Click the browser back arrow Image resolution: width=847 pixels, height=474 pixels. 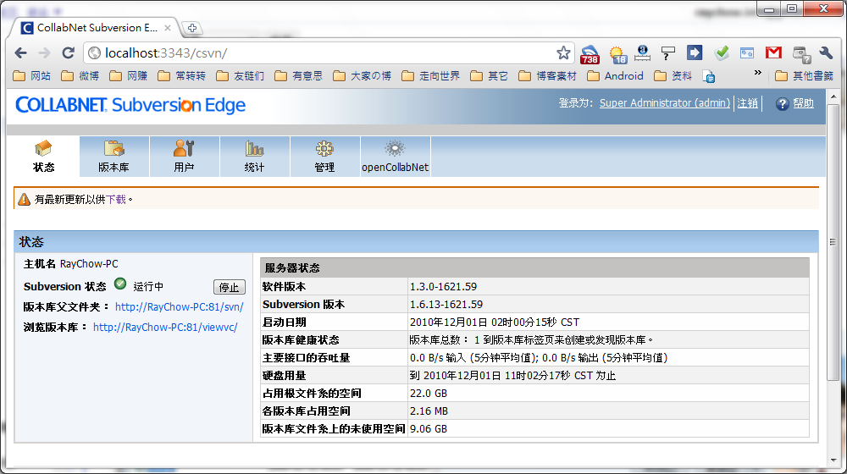(x=21, y=53)
